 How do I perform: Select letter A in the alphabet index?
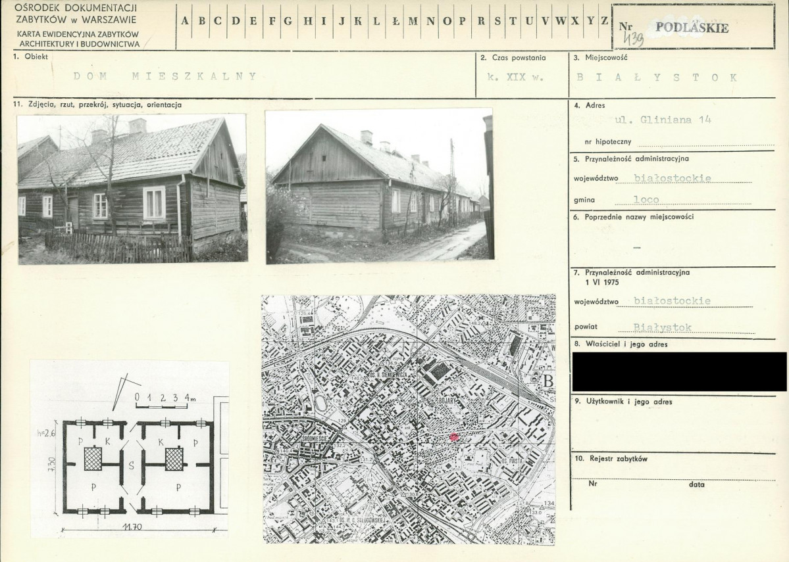pos(185,20)
